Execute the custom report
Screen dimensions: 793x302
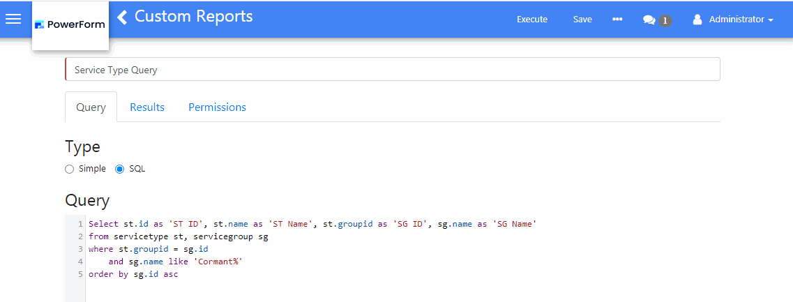click(x=531, y=20)
